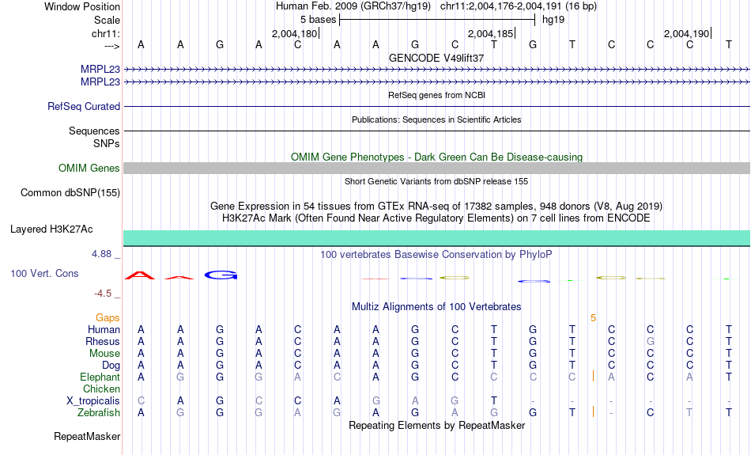Click the large red A conservation logo

(140, 275)
